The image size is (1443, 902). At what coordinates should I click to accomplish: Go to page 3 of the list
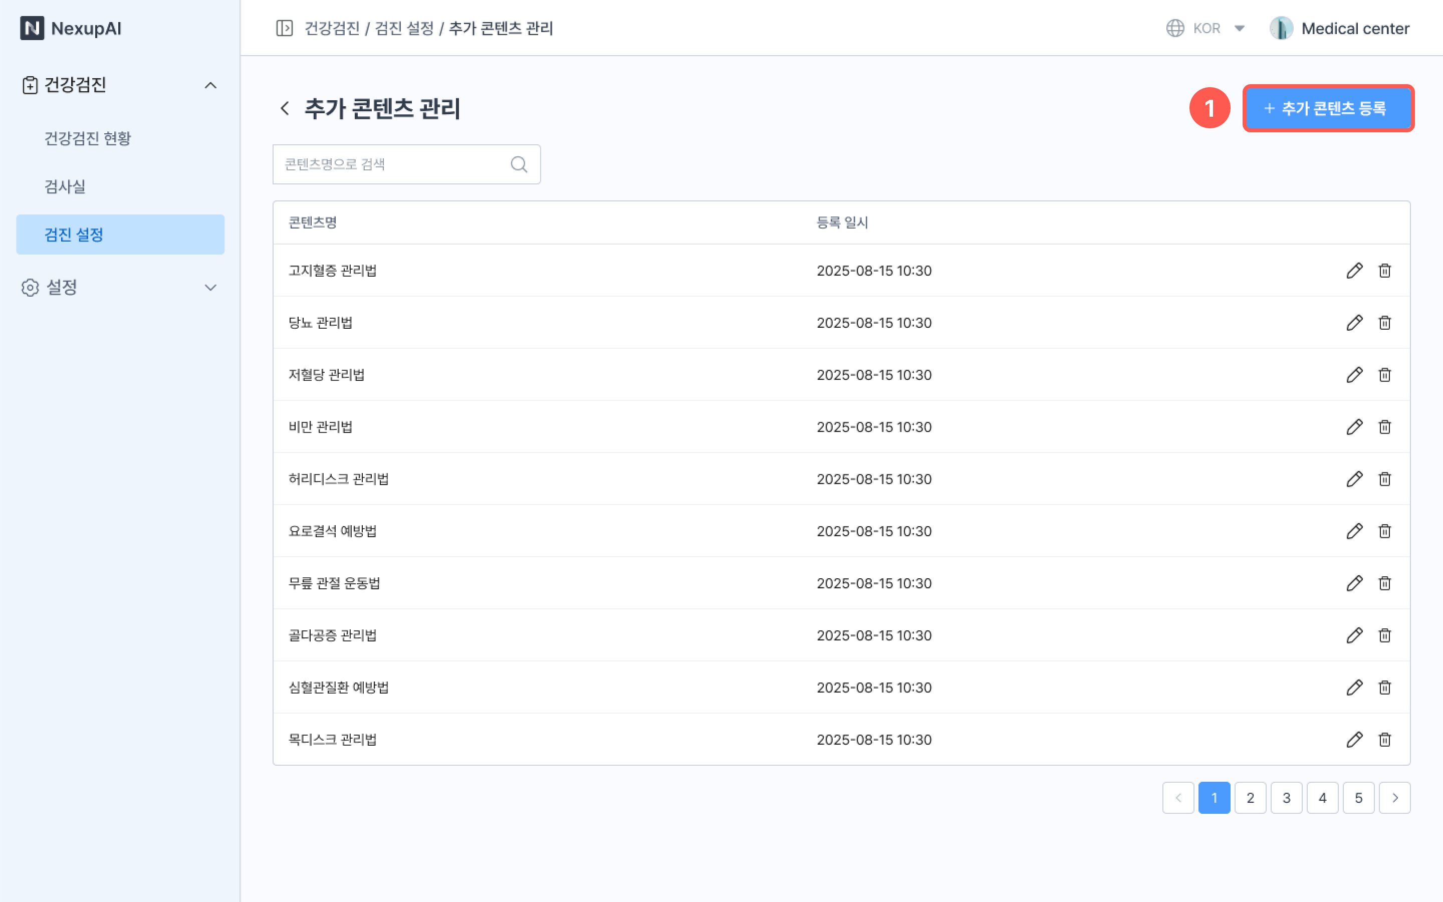coord(1286,798)
